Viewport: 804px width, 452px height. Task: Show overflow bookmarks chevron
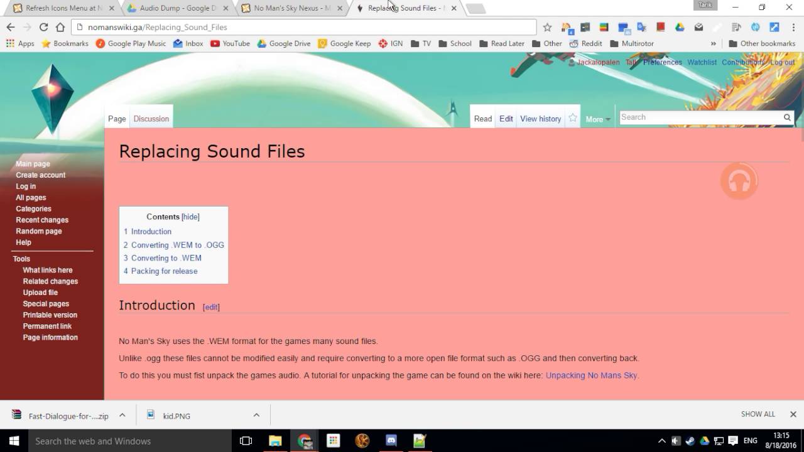[714, 43]
